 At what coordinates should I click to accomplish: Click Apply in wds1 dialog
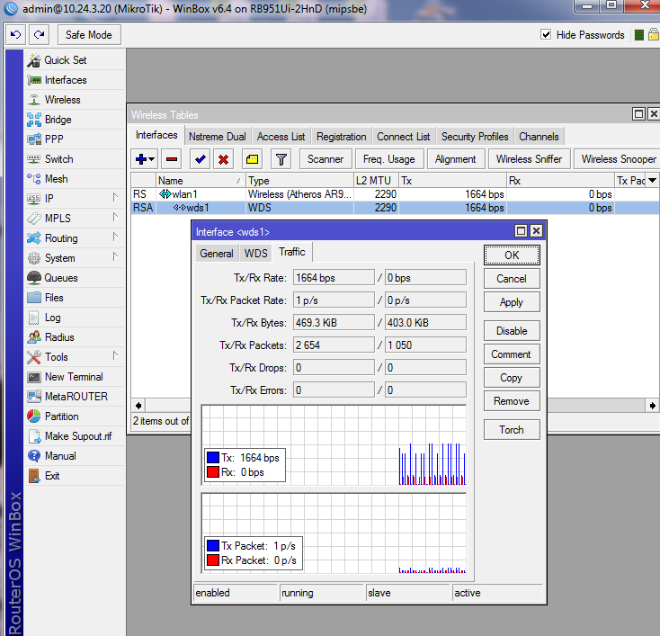coord(512,302)
